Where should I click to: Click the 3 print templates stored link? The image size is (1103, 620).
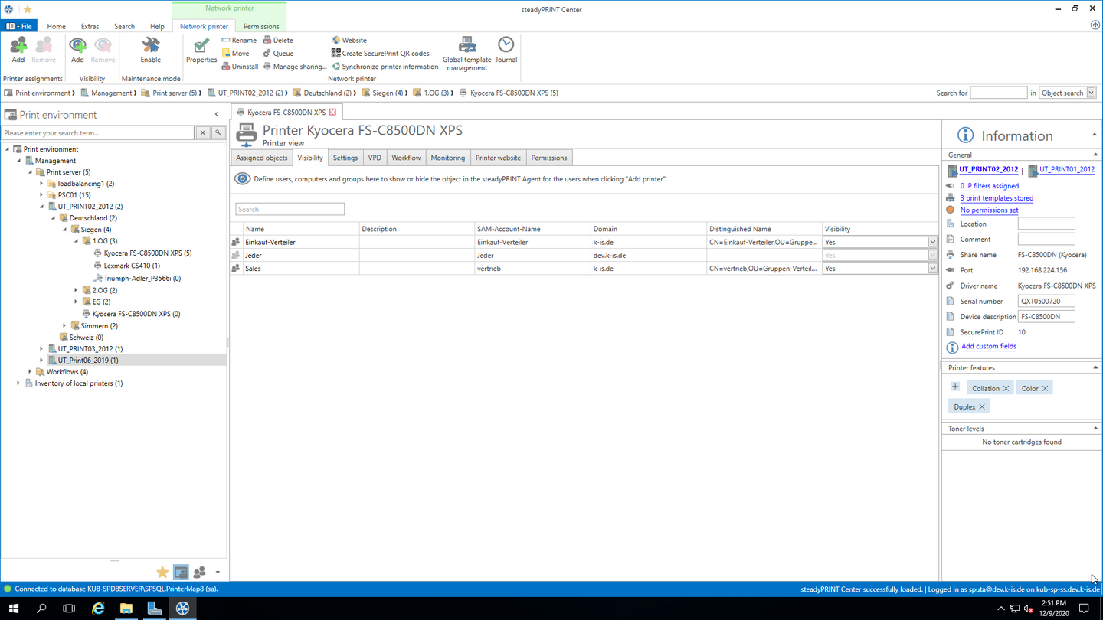pos(996,198)
